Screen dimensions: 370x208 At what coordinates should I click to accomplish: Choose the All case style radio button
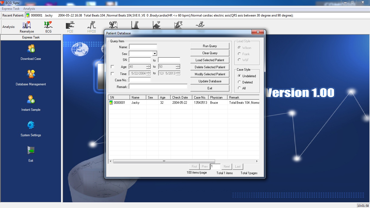(239, 88)
